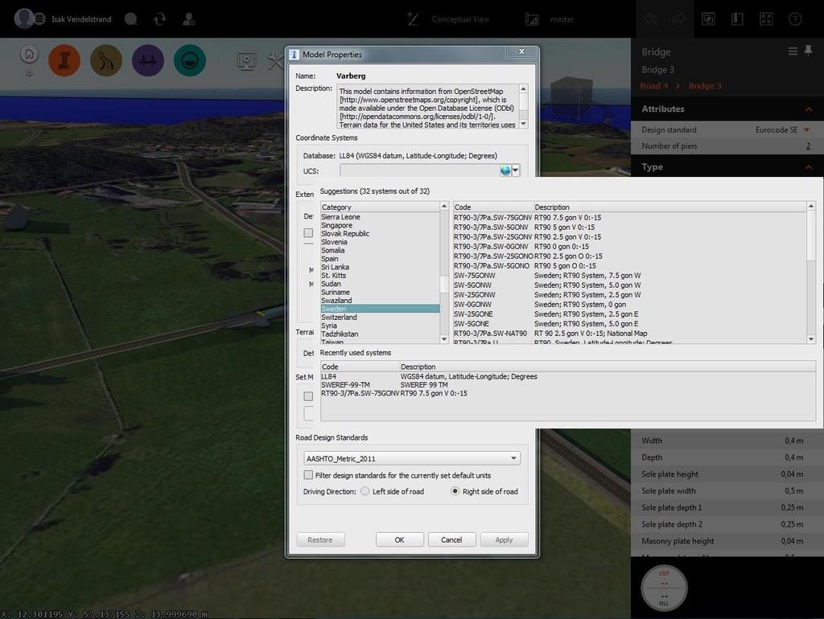This screenshot has height=619, width=824.
Task: Click the fullscreen expand icon in top bar
Action: click(766, 19)
